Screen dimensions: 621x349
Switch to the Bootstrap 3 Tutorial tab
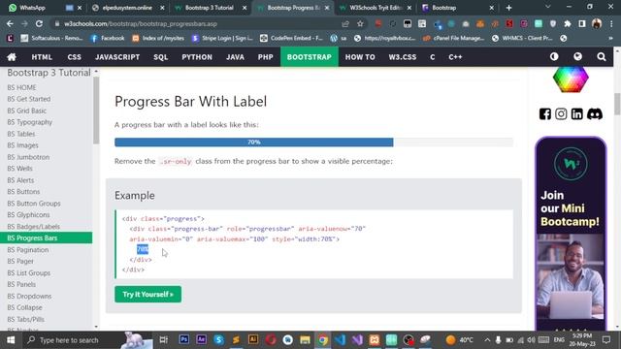tap(210, 8)
